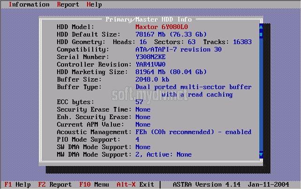Click the Current APM Value label

[x=90, y=124]
